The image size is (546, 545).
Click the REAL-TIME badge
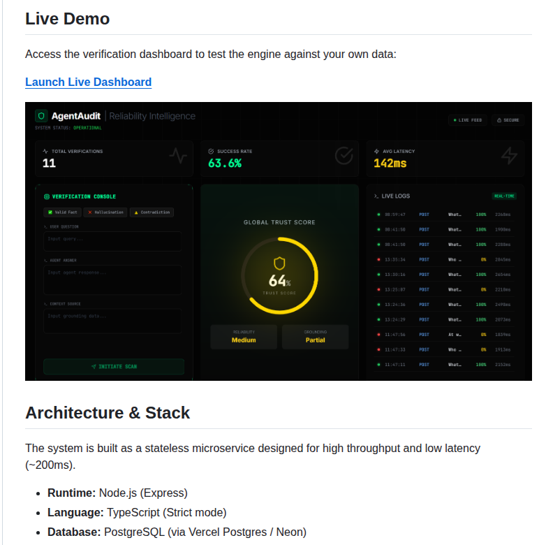[504, 196]
